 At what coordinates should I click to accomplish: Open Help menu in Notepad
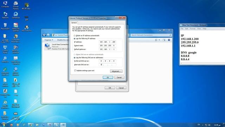(x=204, y=29)
